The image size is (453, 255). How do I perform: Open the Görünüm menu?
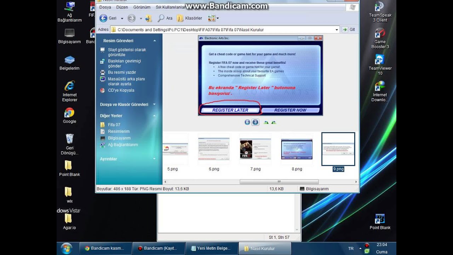142,7
